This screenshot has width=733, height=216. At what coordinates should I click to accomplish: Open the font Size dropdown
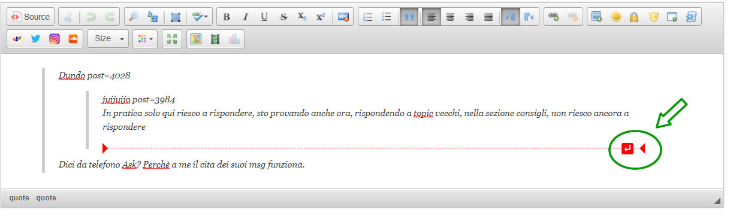[108, 39]
